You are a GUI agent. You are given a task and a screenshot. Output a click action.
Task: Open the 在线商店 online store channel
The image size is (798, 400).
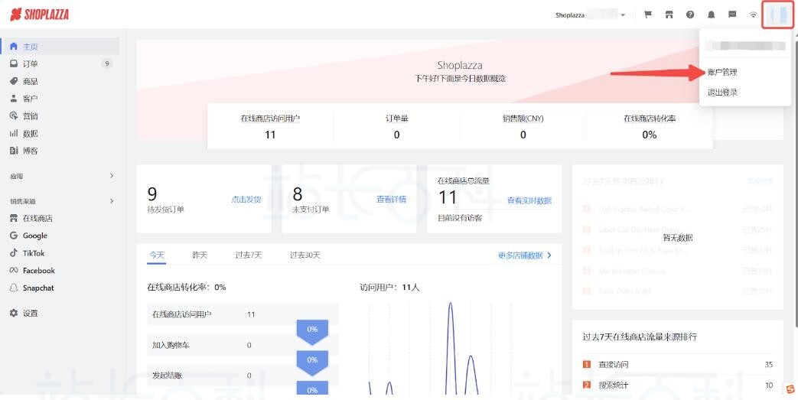[60, 218]
